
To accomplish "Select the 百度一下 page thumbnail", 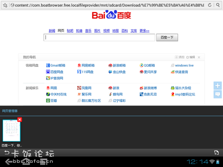I will click(x=11, y=130).
